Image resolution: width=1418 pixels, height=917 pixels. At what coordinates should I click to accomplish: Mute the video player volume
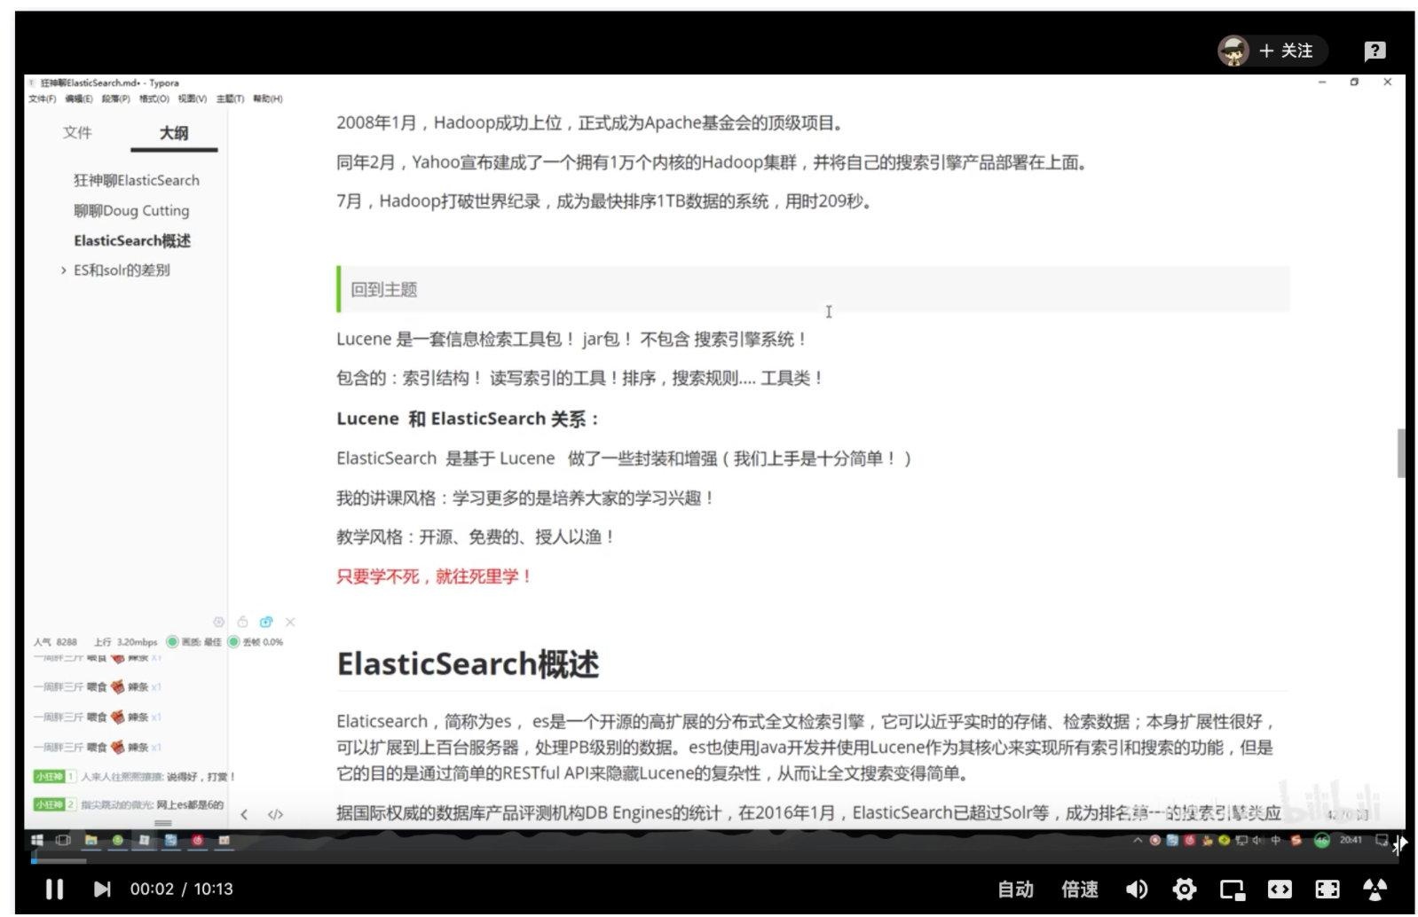point(1136,889)
